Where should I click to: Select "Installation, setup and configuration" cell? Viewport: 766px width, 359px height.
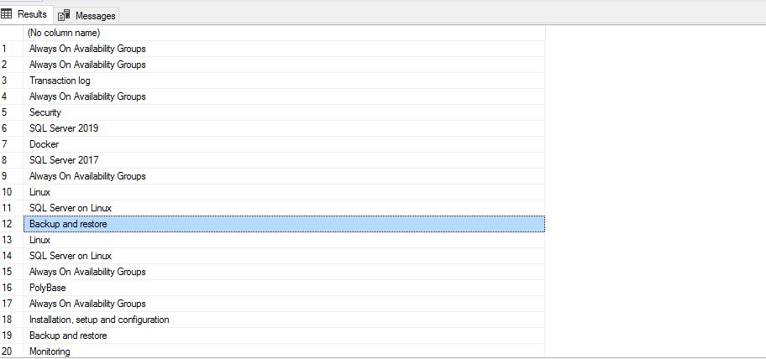tap(99, 320)
